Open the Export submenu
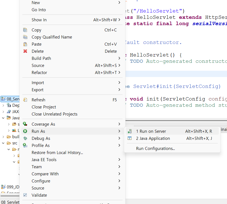Screen dimensions: 227x204 (72, 90)
